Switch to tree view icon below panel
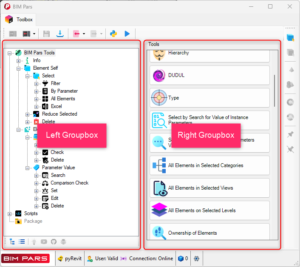 pos(12,241)
